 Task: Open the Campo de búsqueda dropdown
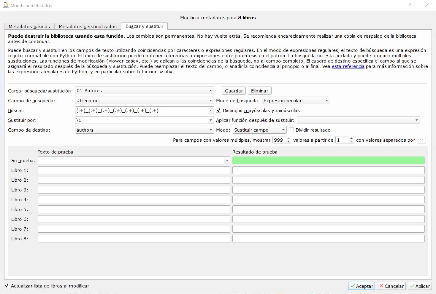point(144,100)
